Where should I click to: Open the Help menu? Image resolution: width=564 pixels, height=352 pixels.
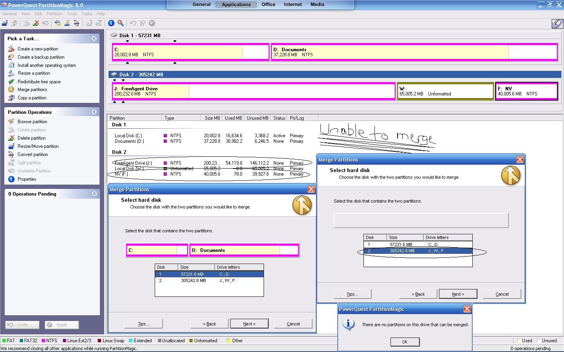(101, 14)
